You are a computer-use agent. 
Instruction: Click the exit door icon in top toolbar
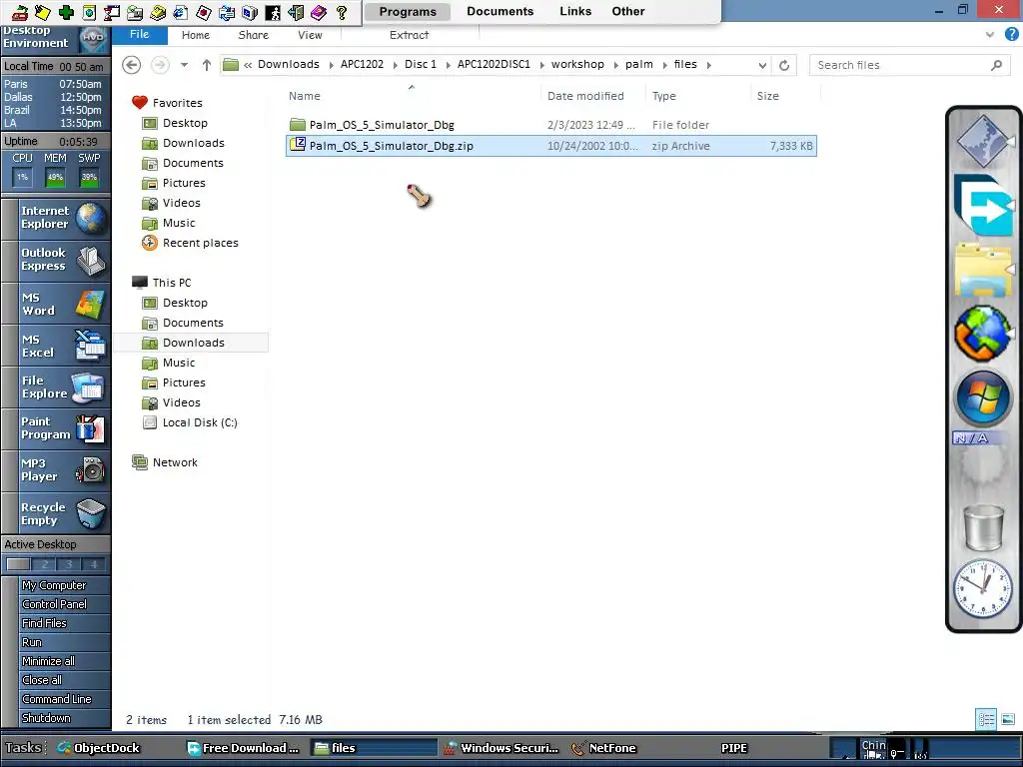[x=296, y=12]
